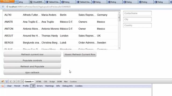Click the Luleå city cell
Image resolution: width=172 pixels, height=96 pixels.
pos(63,43)
